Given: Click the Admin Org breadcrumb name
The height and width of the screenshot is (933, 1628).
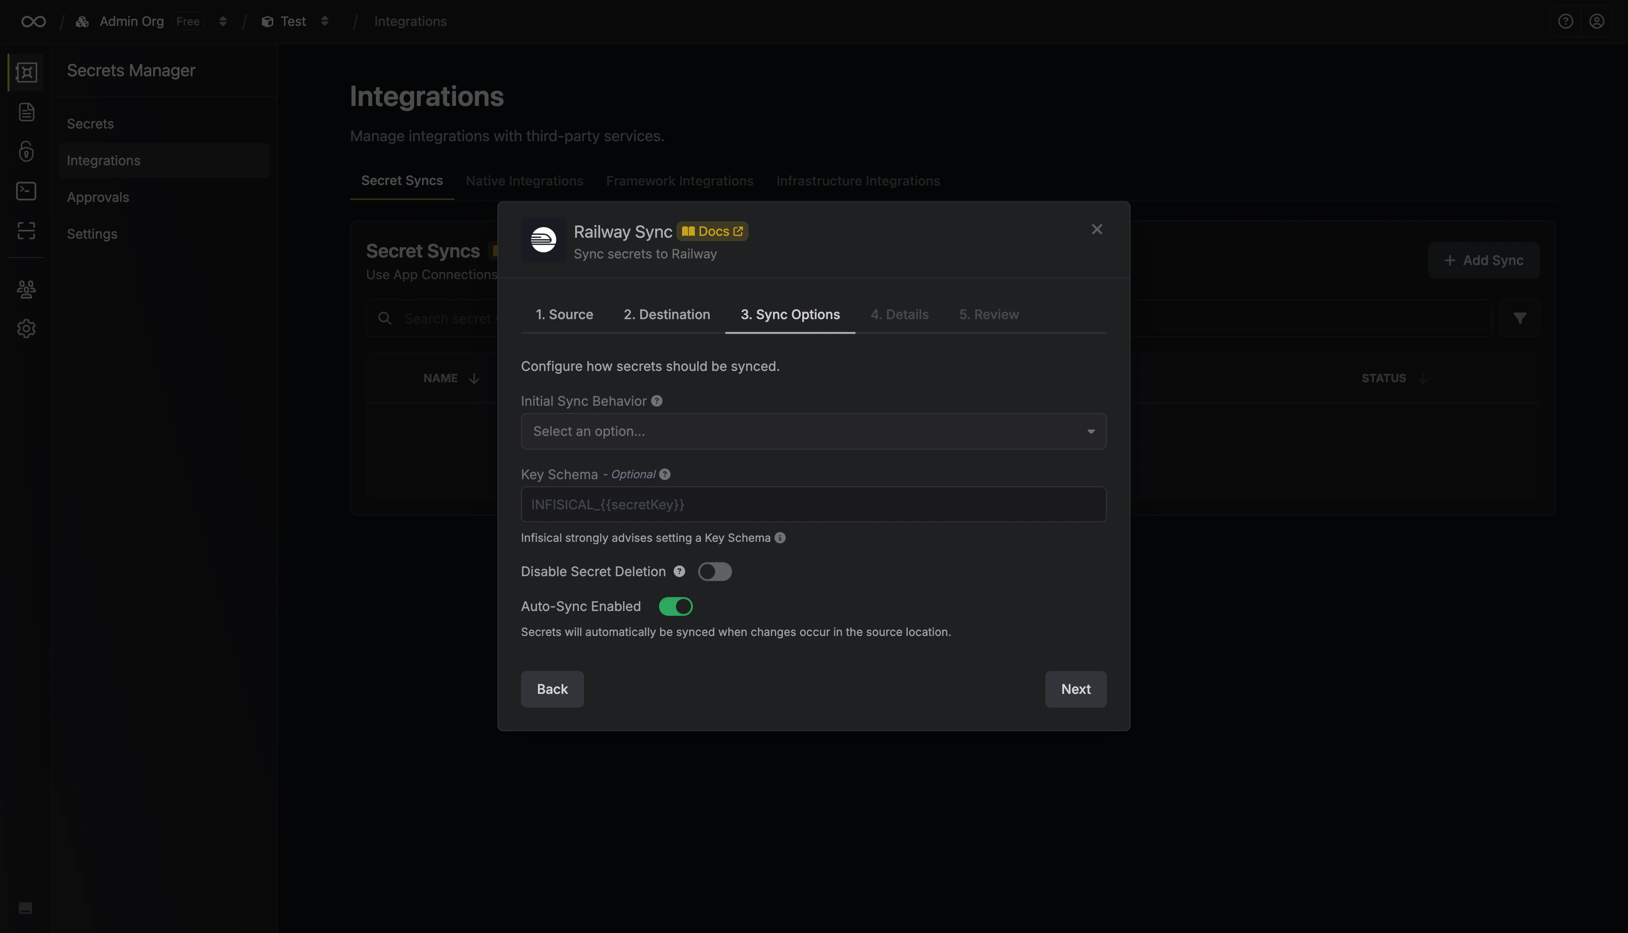Looking at the screenshot, I should coord(131,22).
